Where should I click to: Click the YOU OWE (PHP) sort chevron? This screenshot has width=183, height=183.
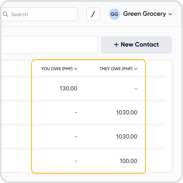point(76,69)
